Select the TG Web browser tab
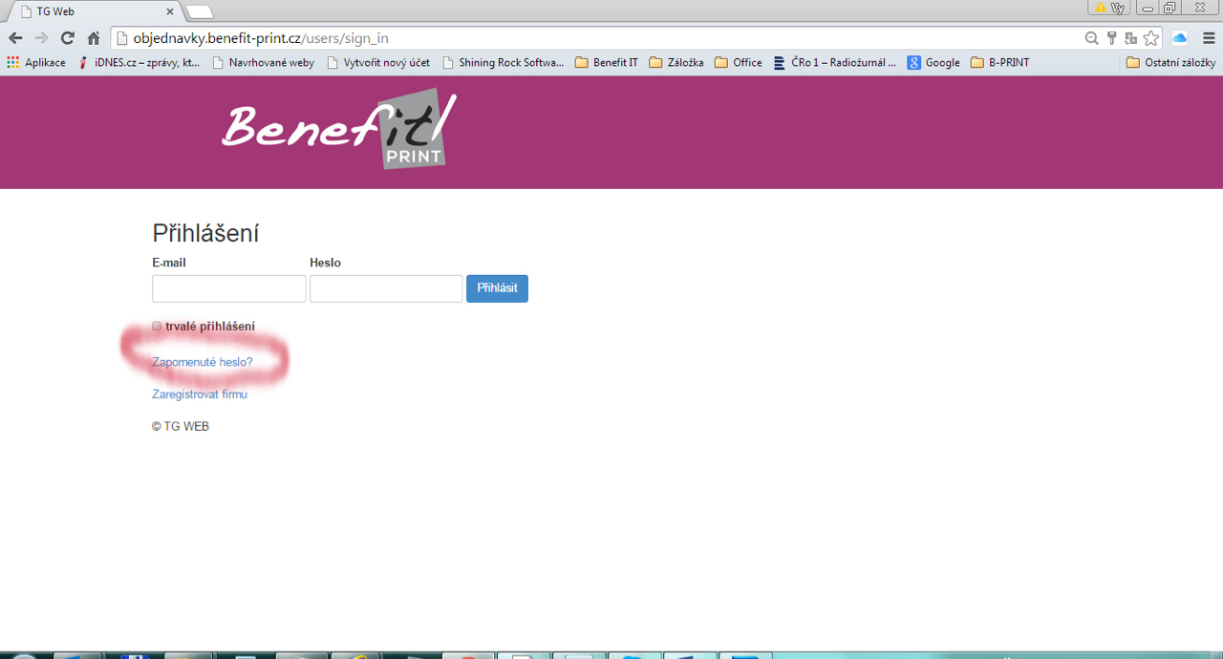Viewport: 1223px width, 659px height. coord(92,11)
